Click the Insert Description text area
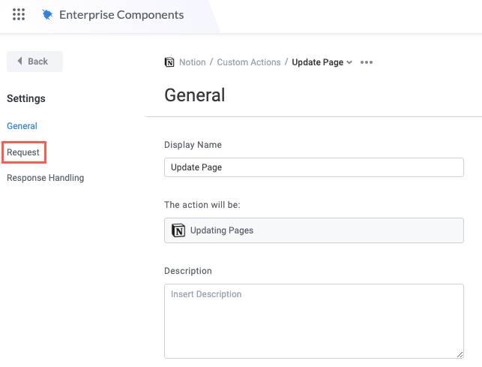 tap(314, 321)
